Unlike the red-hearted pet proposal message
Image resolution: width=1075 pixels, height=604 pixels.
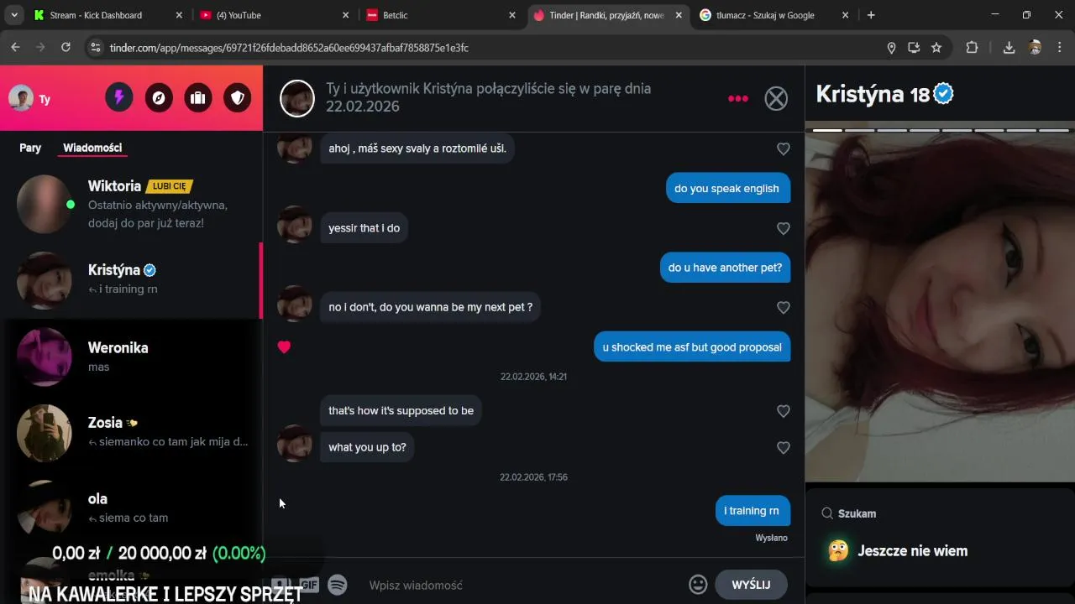tap(284, 347)
